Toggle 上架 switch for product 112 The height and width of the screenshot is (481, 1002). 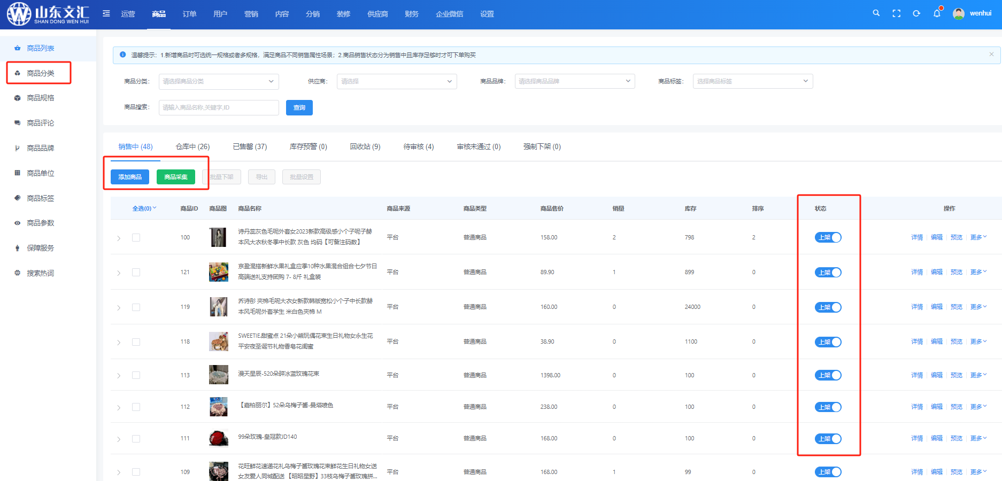pyautogui.click(x=828, y=407)
